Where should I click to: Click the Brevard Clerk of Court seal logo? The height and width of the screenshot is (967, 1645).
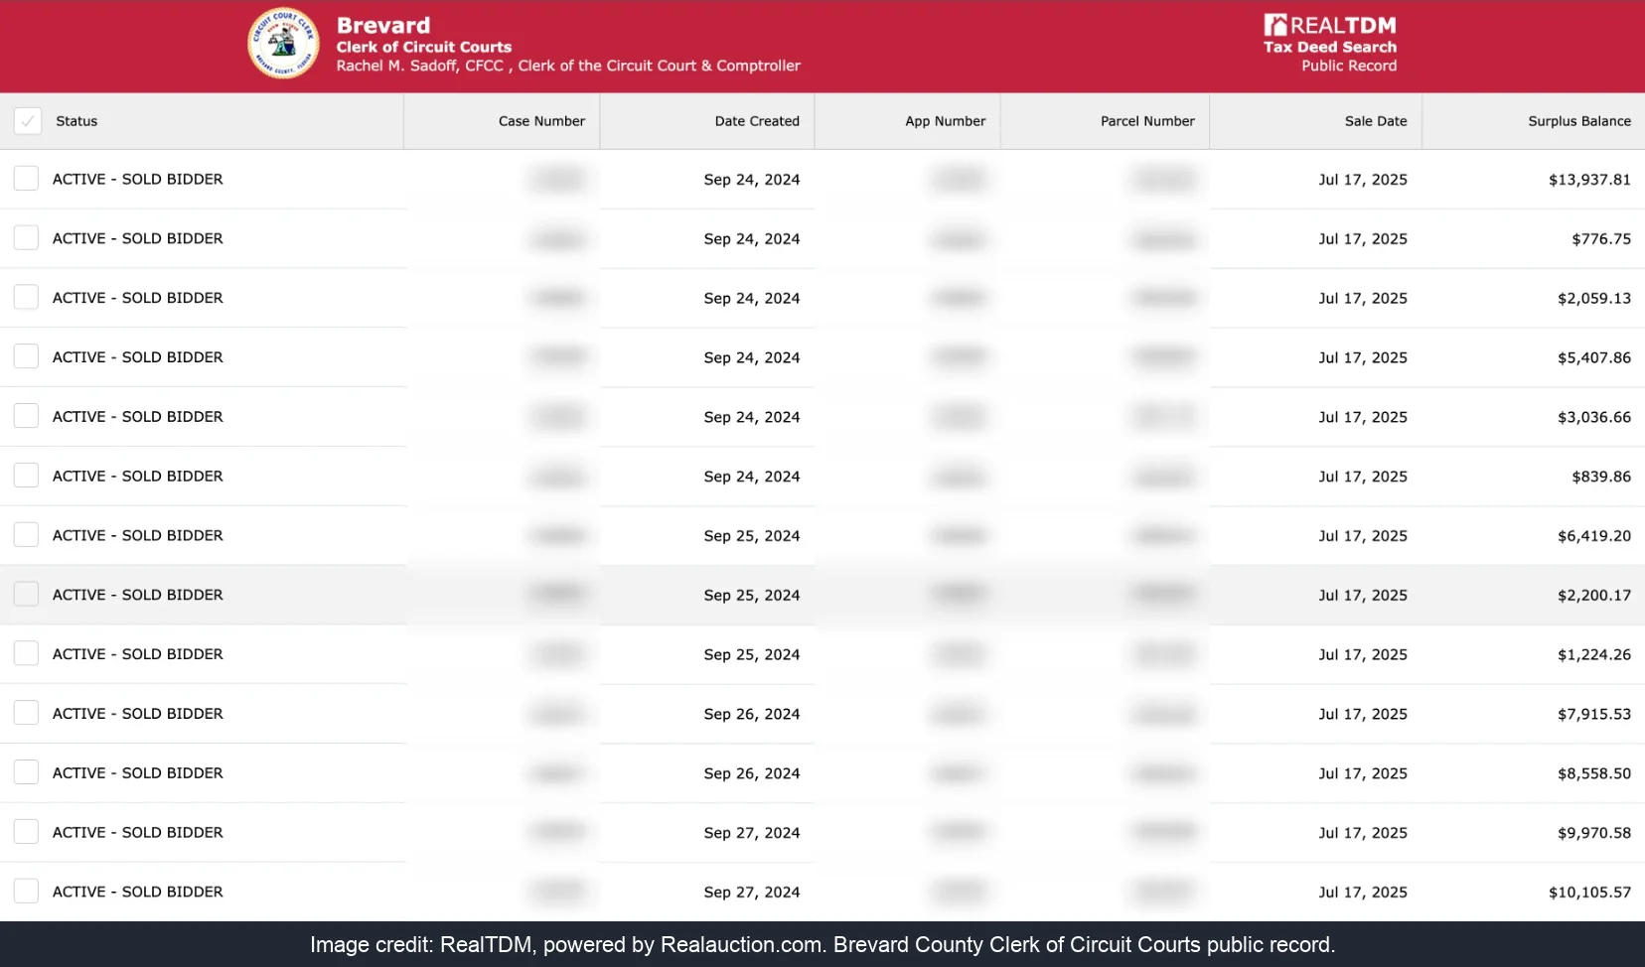tap(283, 43)
